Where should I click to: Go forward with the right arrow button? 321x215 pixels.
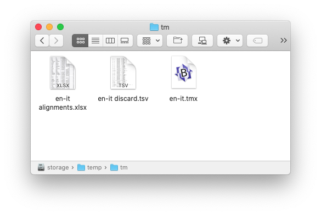click(57, 41)
